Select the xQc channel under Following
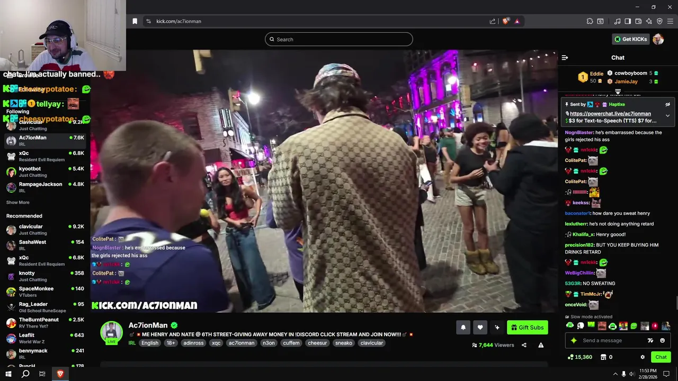 coord(45,156)
